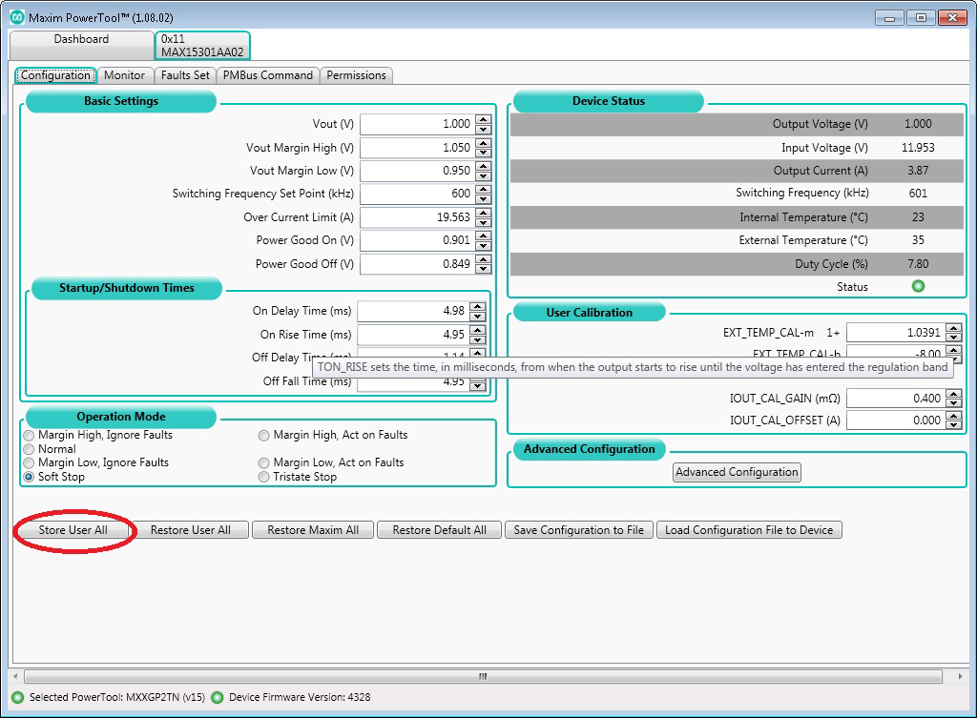Decrease Over Current Limit spinner down
977x718 pixels.
(x=483, y=222)
